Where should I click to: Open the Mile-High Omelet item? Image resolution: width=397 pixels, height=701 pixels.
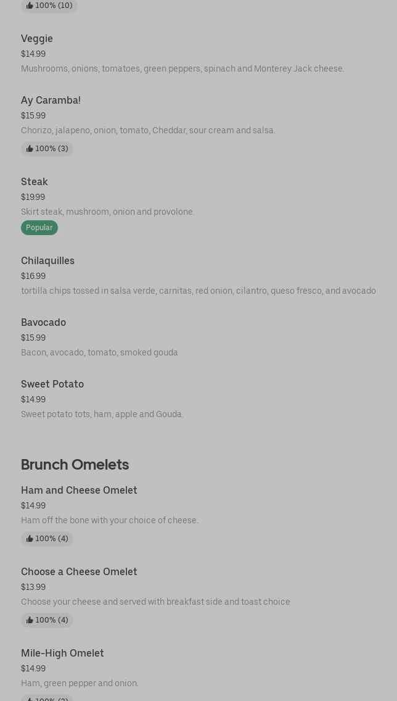coord(62,653)
